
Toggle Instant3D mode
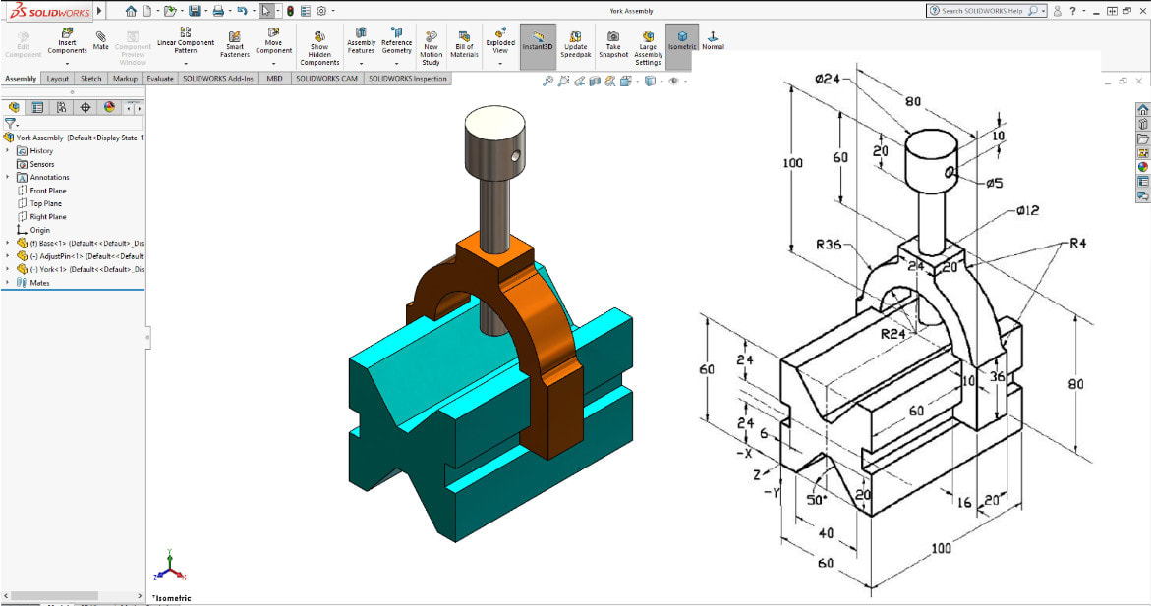538,46
